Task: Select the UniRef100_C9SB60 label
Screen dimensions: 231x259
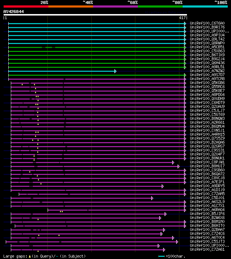Action: [x=207, y=170]
